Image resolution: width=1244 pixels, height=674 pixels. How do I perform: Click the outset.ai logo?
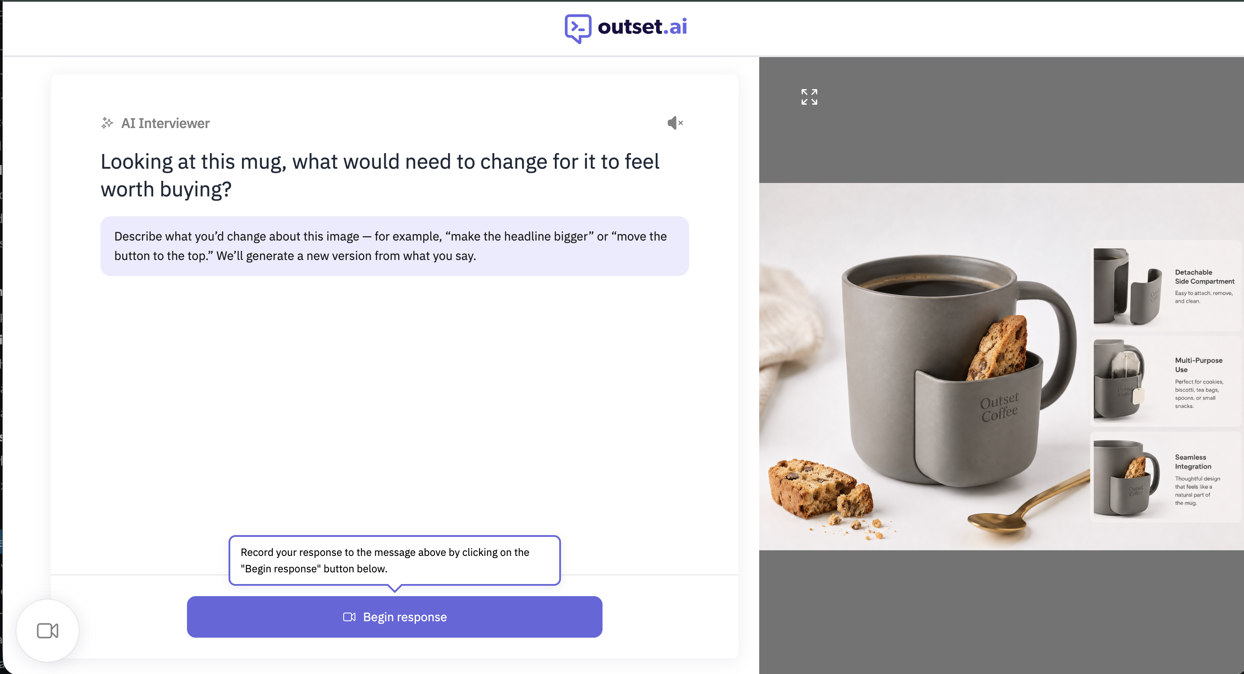coord(626,28)
